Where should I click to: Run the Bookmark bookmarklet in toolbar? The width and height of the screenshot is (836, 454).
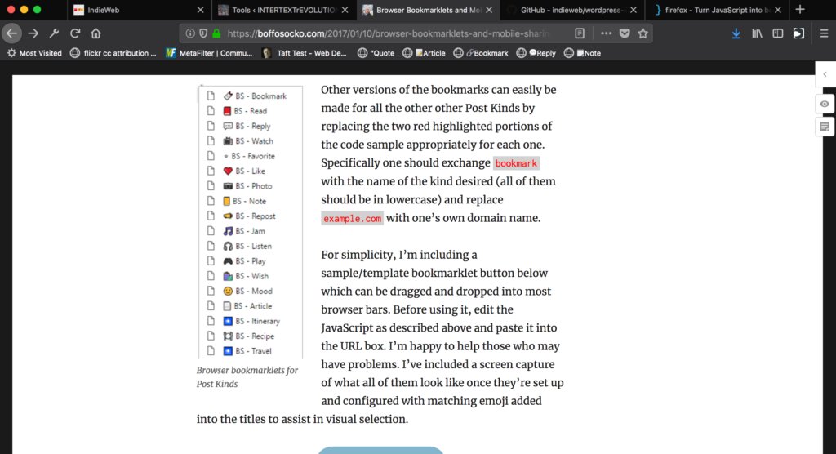pos(480,53)
